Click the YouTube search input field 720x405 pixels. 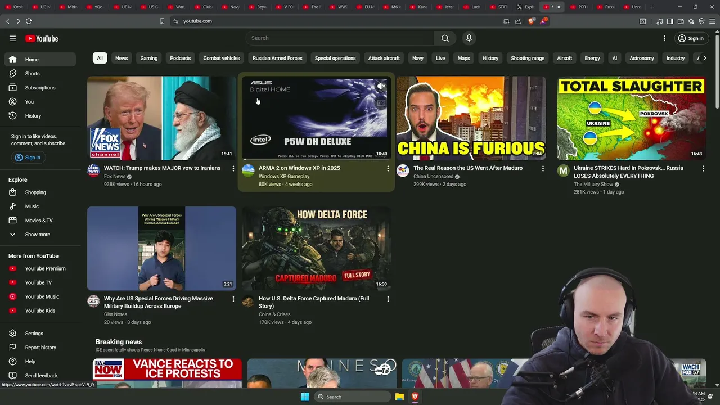pyautogui.click(x=339, y=38)
